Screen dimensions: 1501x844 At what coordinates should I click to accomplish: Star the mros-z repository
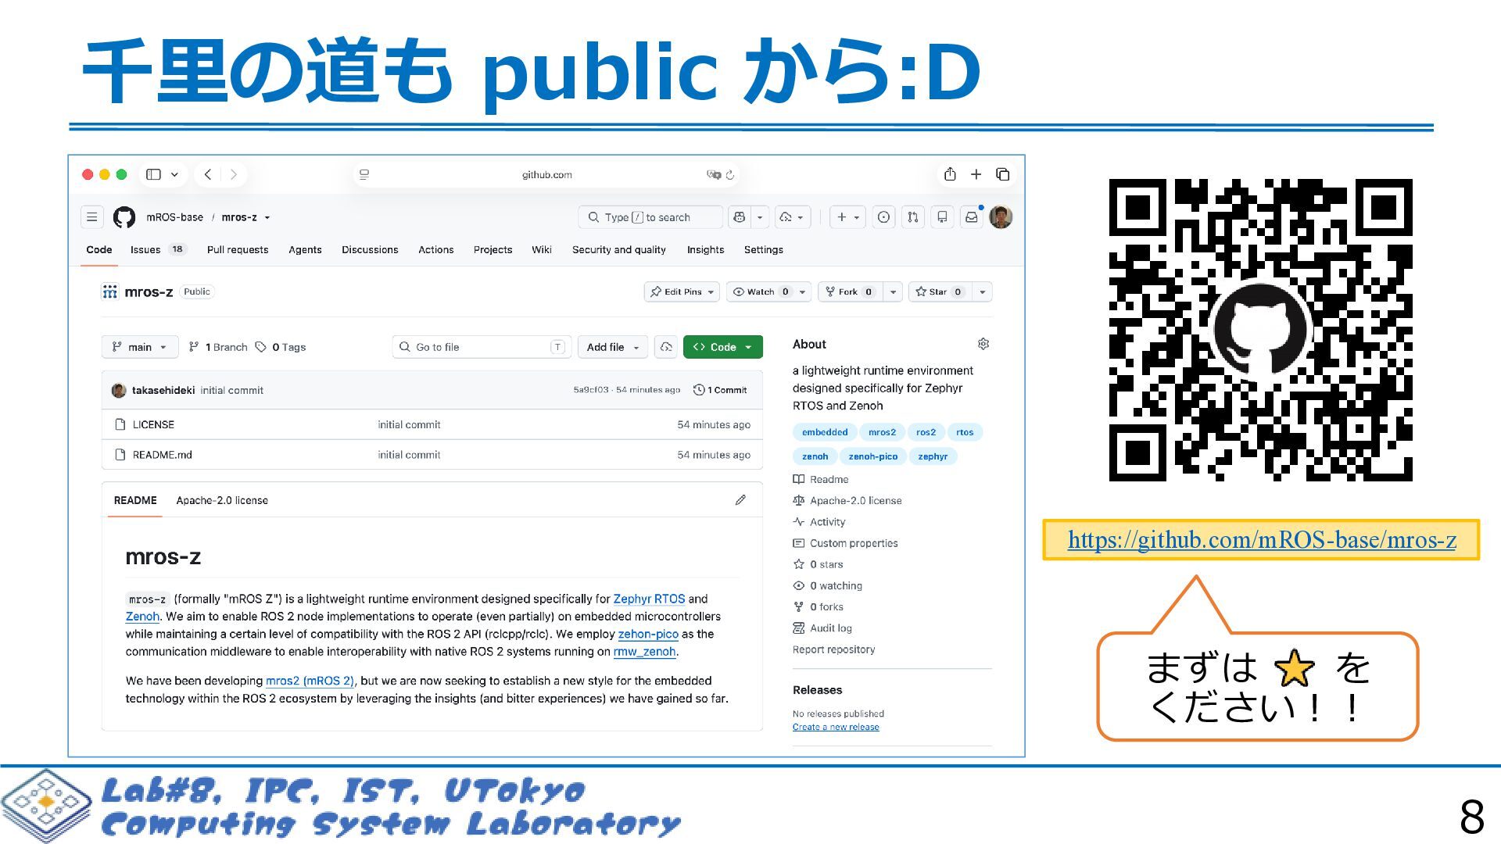pyautogui.click(x=939, y=291)
